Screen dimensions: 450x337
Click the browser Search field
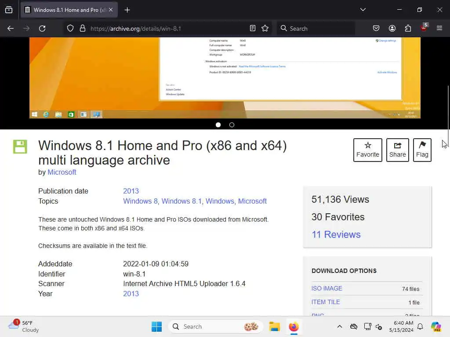click(x=316, y=29)
